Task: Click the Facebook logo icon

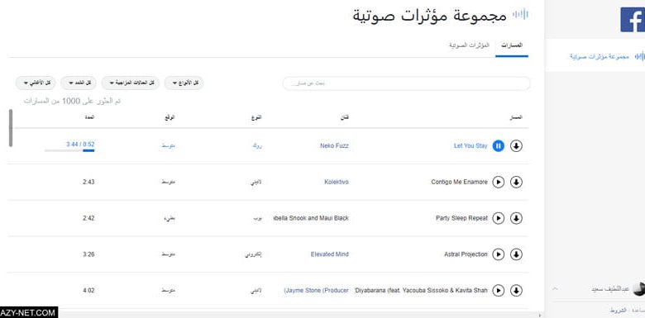Action: 633,20
